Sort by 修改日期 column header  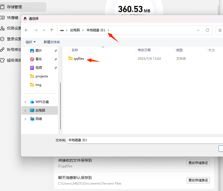144,50
